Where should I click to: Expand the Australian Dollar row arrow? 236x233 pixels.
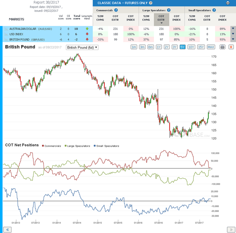click(x=233, y=29)
